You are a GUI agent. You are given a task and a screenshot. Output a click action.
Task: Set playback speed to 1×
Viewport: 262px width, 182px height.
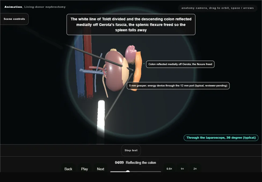click(182, 169)
